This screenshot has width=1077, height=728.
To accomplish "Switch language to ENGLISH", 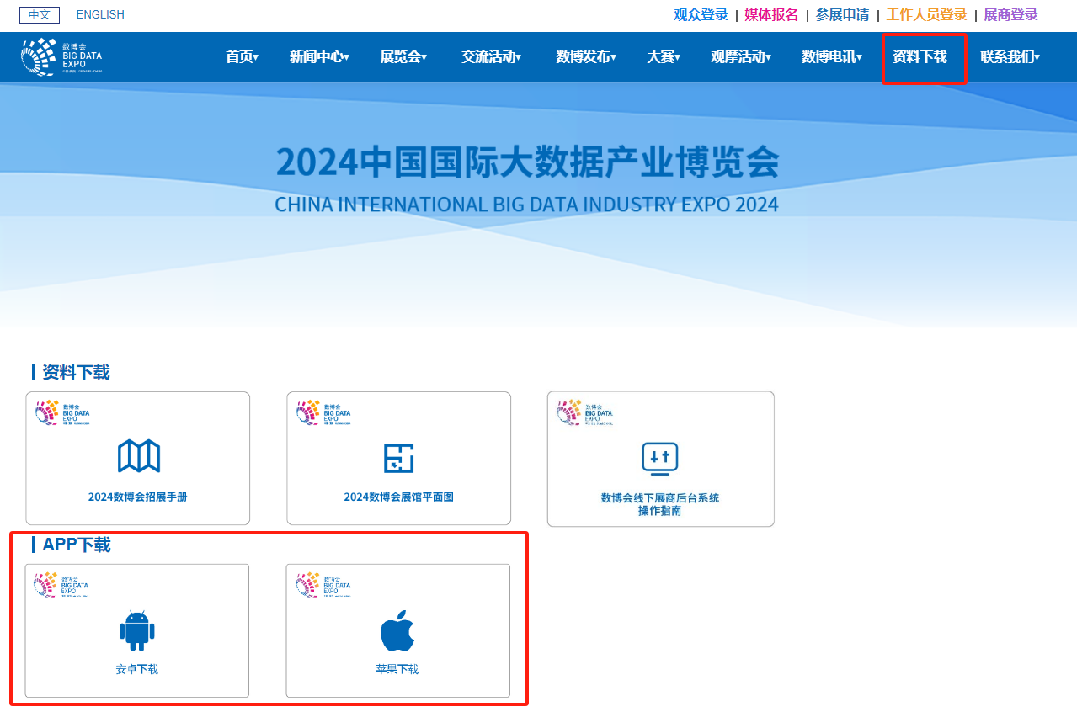I will pos(100,14).
